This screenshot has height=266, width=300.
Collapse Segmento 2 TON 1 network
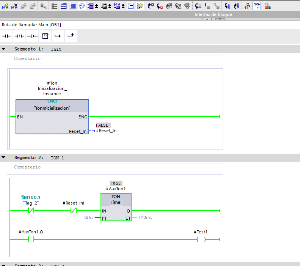(4, 157)
